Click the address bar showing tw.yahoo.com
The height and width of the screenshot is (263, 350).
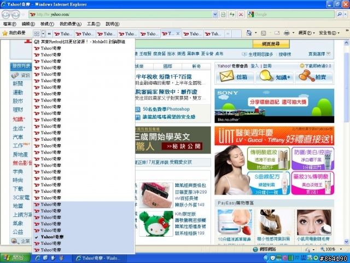[x=120, y=15]
